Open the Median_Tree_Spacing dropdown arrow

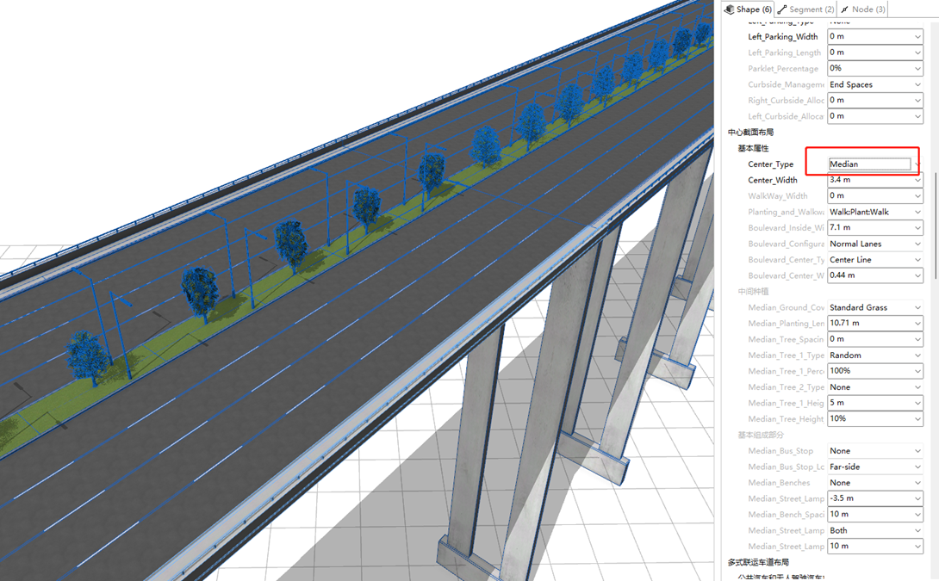click(917, 339)
